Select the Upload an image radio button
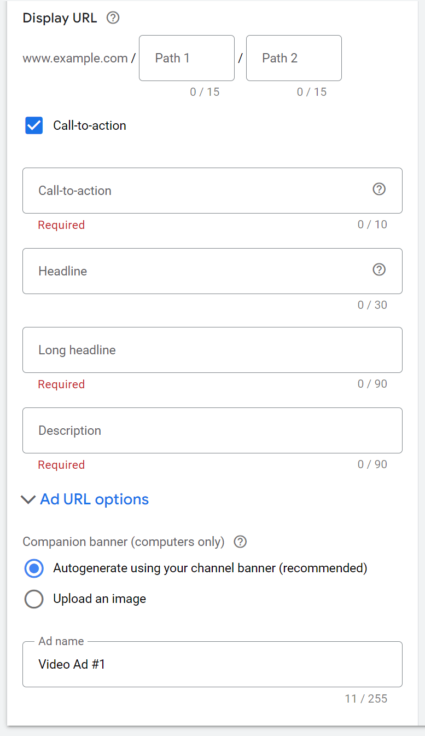This screenshot has width=425, height=736. pyautogui.click(x=34, y=599)
